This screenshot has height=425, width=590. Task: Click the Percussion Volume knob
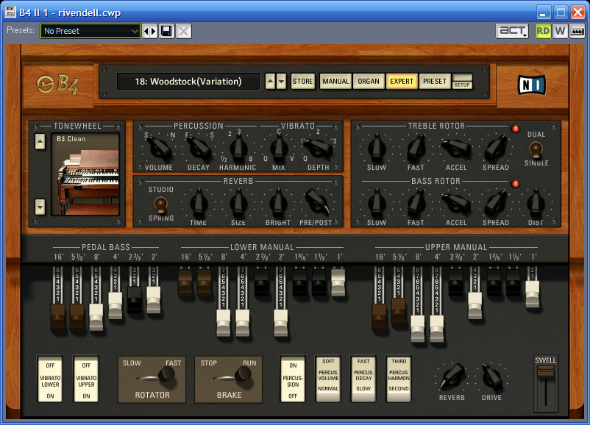tap(160, 148)
